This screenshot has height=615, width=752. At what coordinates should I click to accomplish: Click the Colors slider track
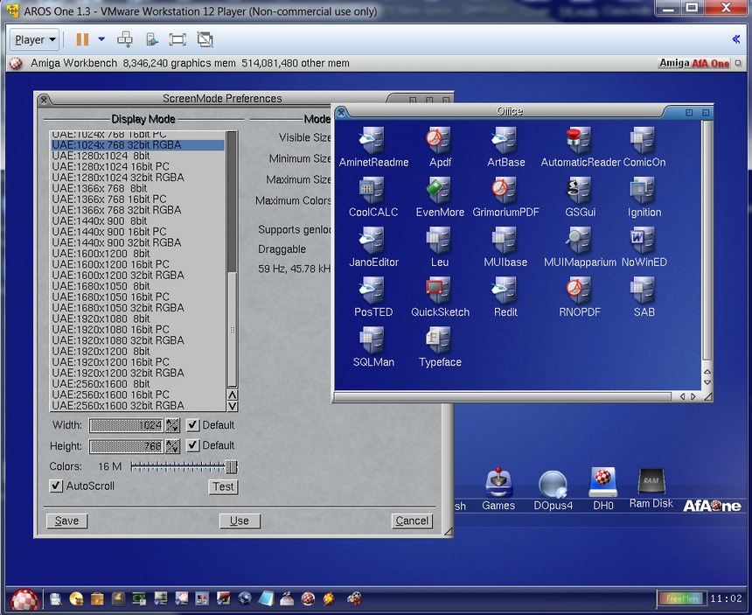(x=179, y=467)
